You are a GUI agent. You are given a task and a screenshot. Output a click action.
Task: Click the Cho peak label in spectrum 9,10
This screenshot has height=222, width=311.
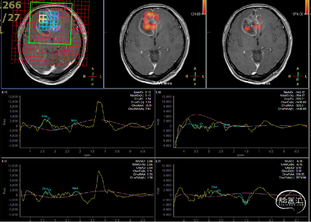pyautogui.click(x=196, y=125)
